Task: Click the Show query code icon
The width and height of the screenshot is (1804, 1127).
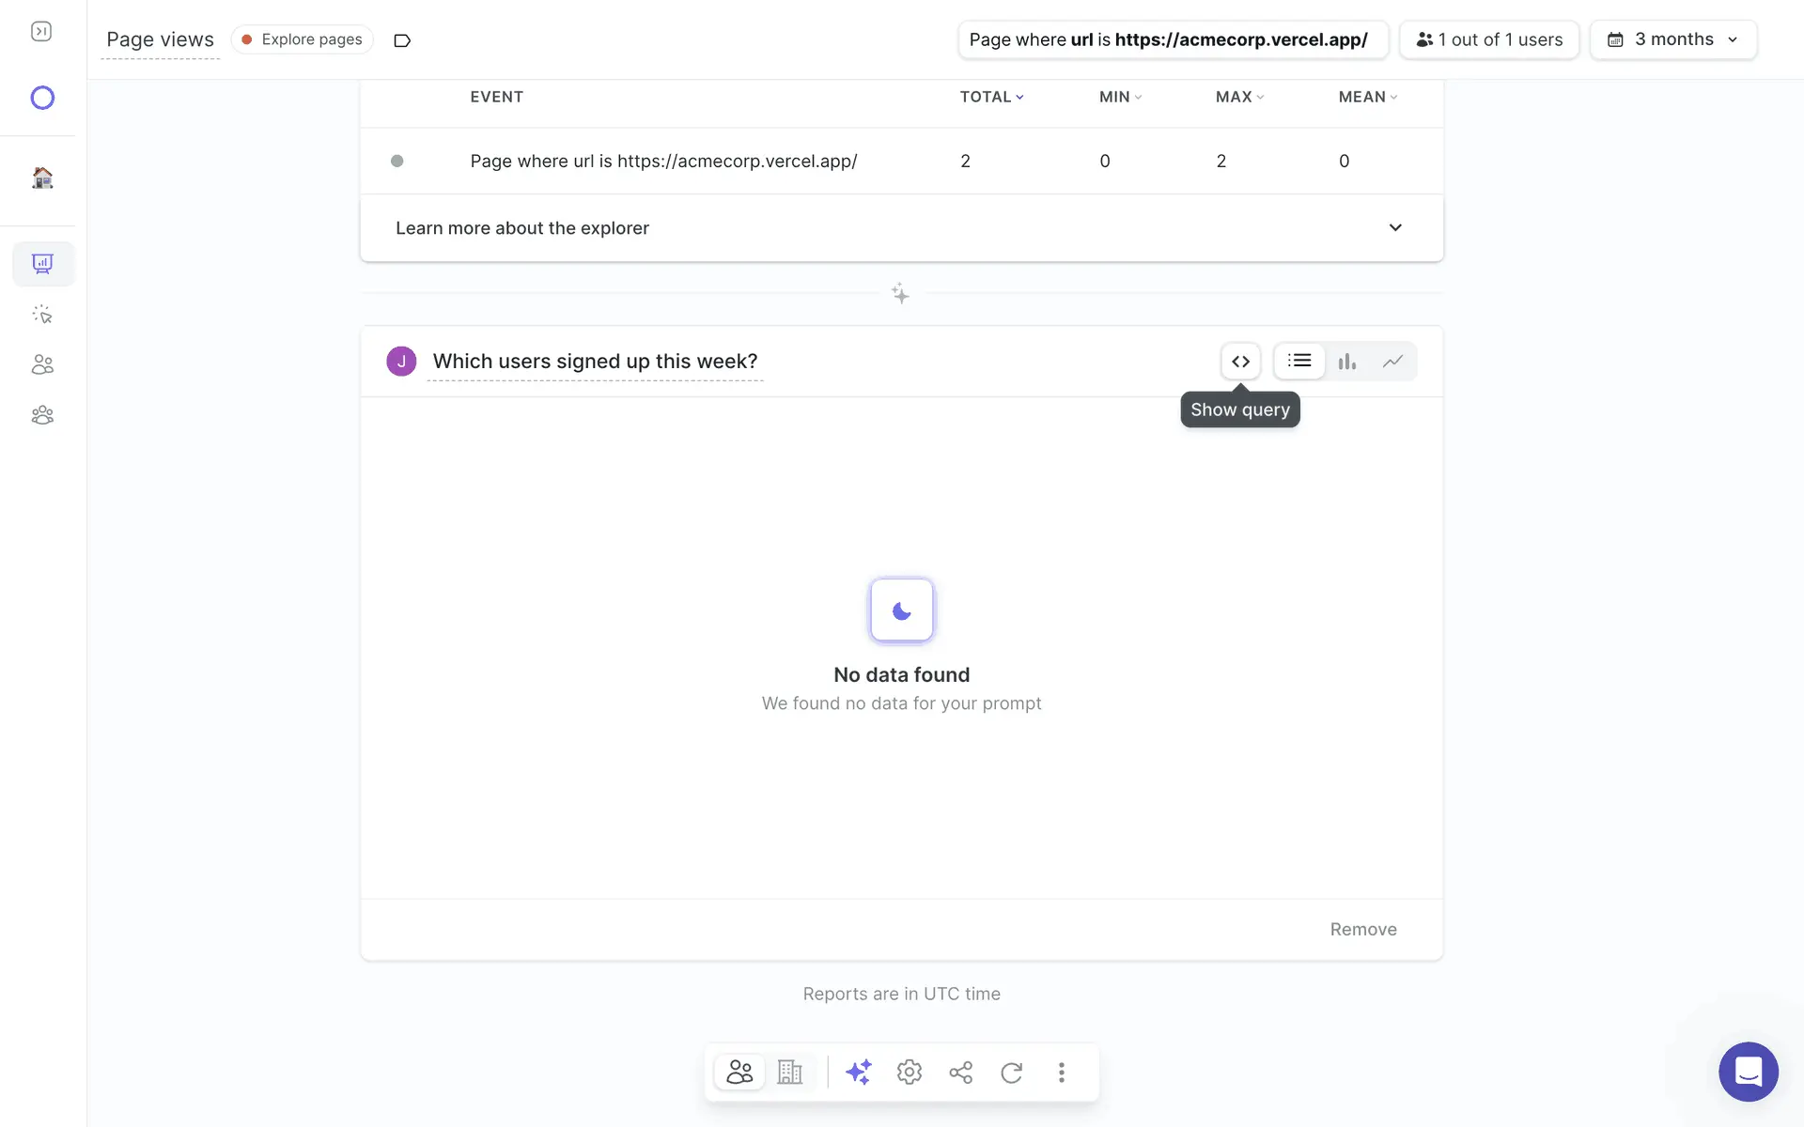Action: click(x=1240, y=362)
